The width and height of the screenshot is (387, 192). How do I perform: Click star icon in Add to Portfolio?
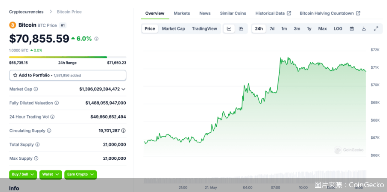[15, 75]
